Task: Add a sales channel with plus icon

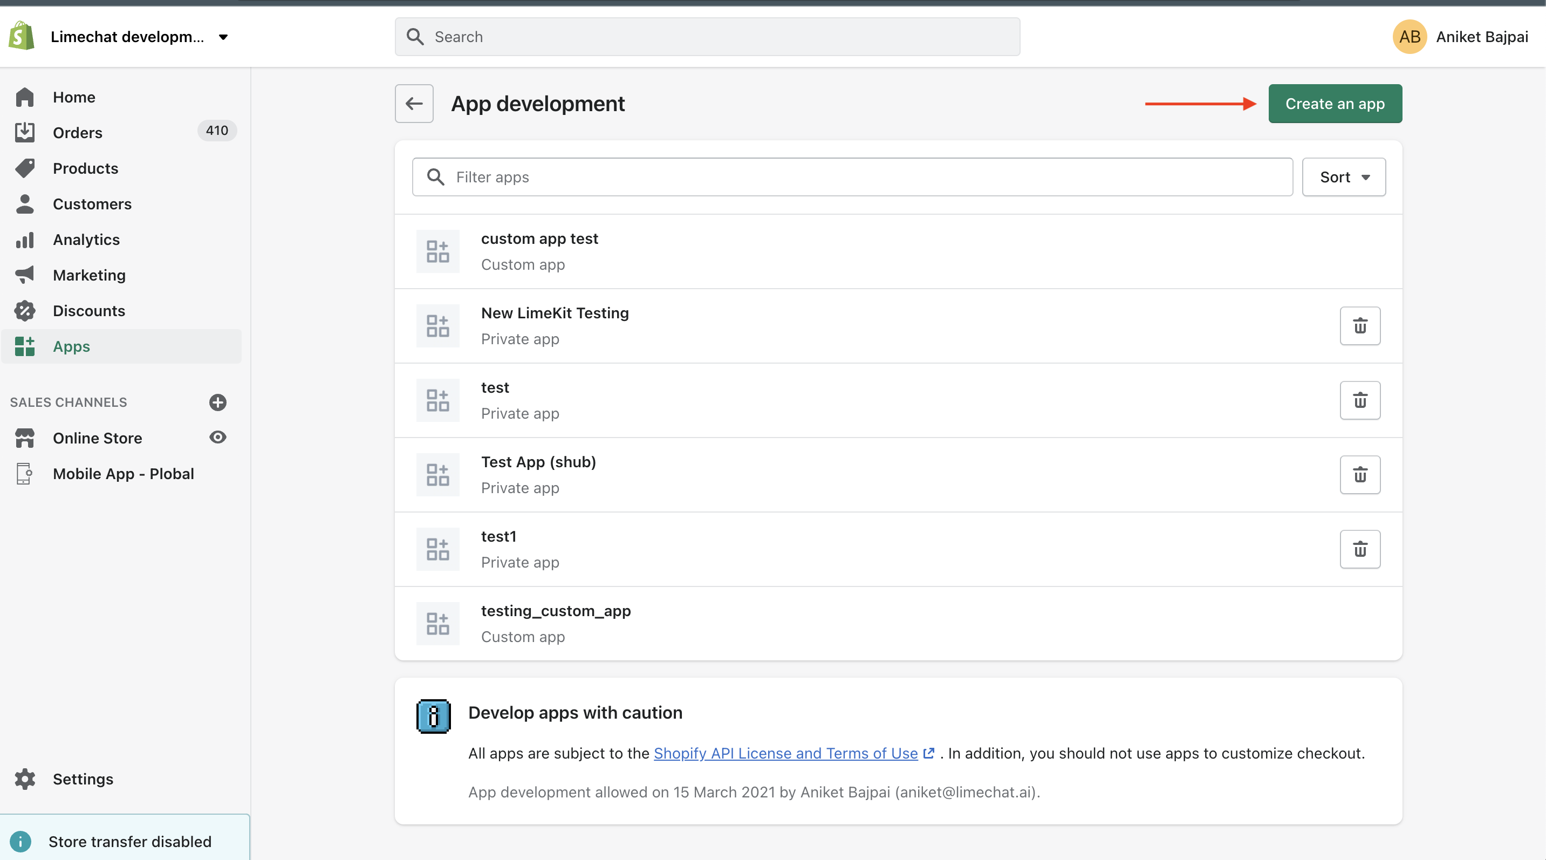Action: point(218,402)
